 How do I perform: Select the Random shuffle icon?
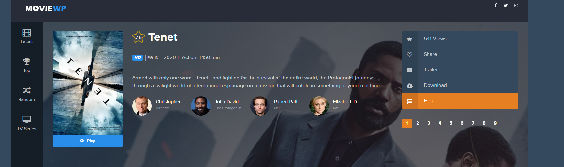pos(27,90)
